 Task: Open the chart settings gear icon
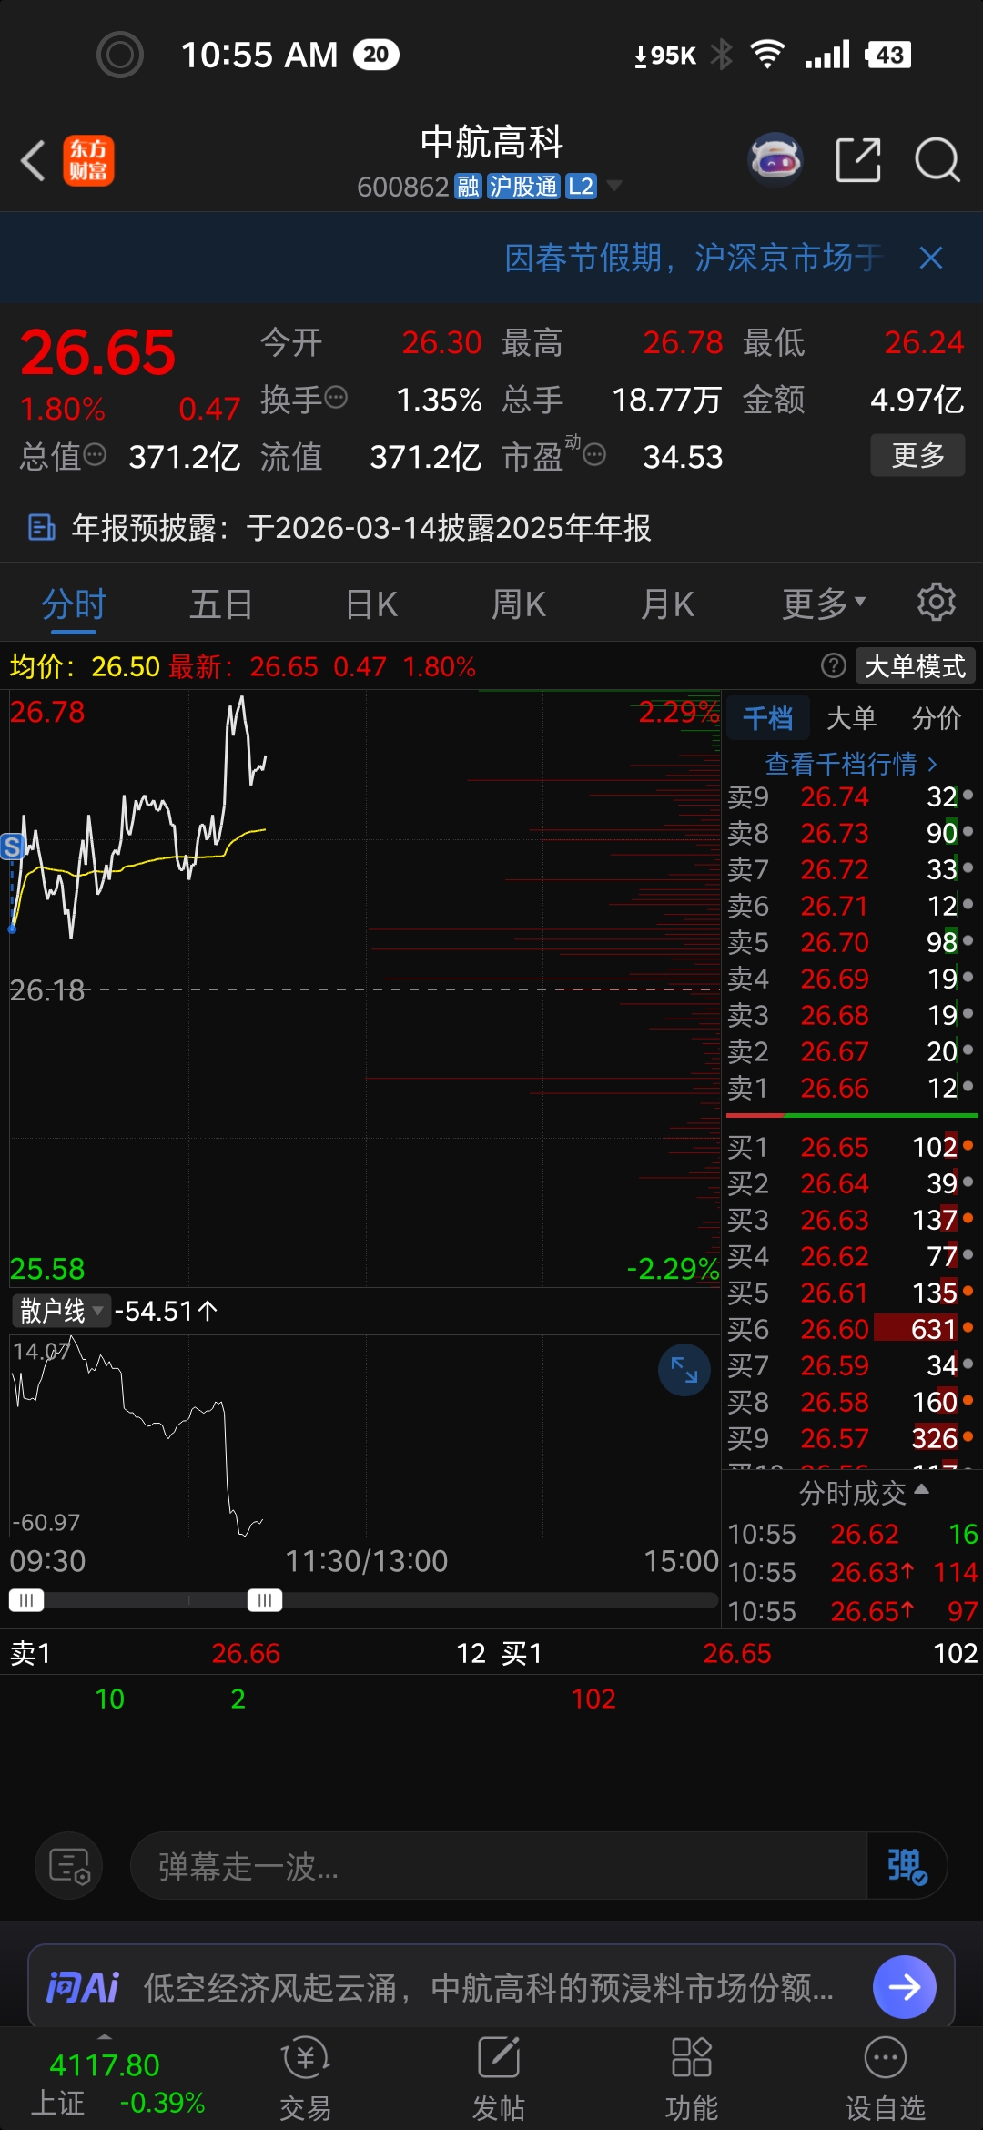pos(936,603)
